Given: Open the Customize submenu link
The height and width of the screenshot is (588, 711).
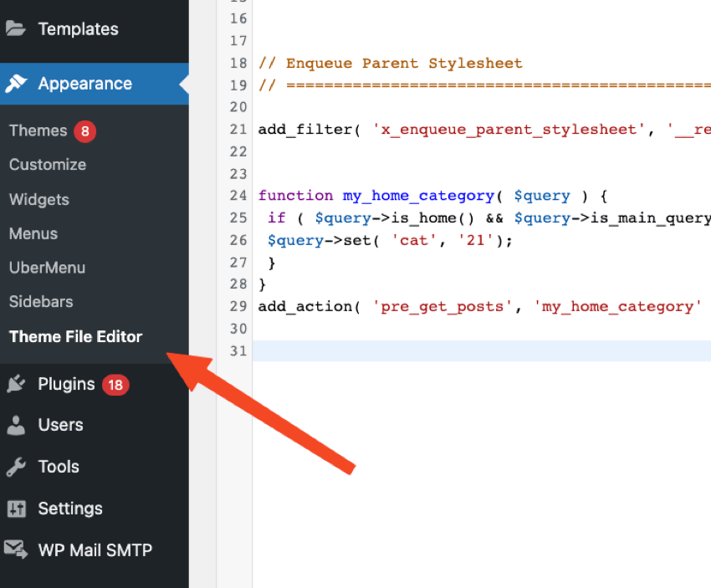Looking at the screenshot, I should [48, 165].
